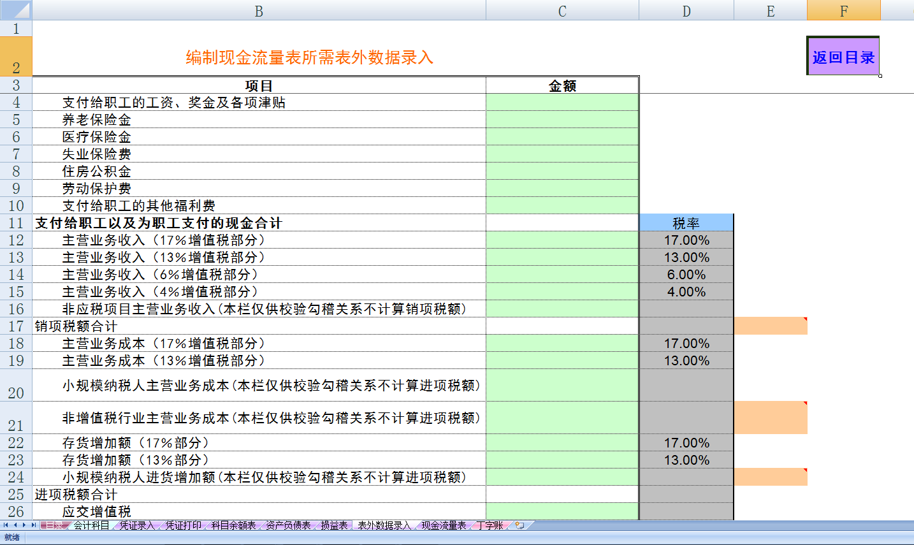The image size is (914, 545).
Task: Open the 凭证打印 sheet tab
Action: pos(183,525)
